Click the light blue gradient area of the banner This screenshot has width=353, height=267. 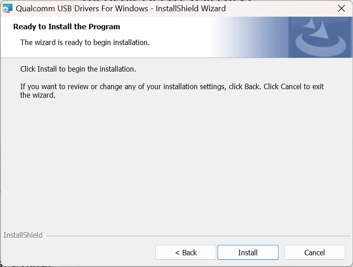[250, 37]
